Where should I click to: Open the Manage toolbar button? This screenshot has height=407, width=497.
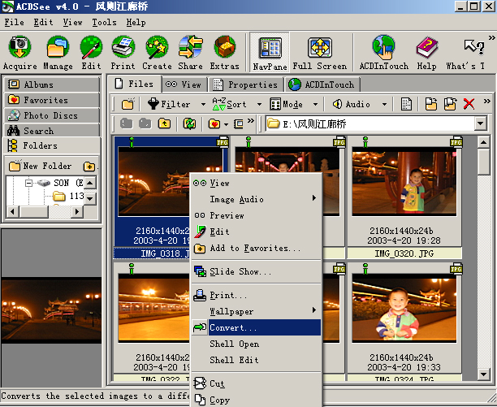coord(58,52)
